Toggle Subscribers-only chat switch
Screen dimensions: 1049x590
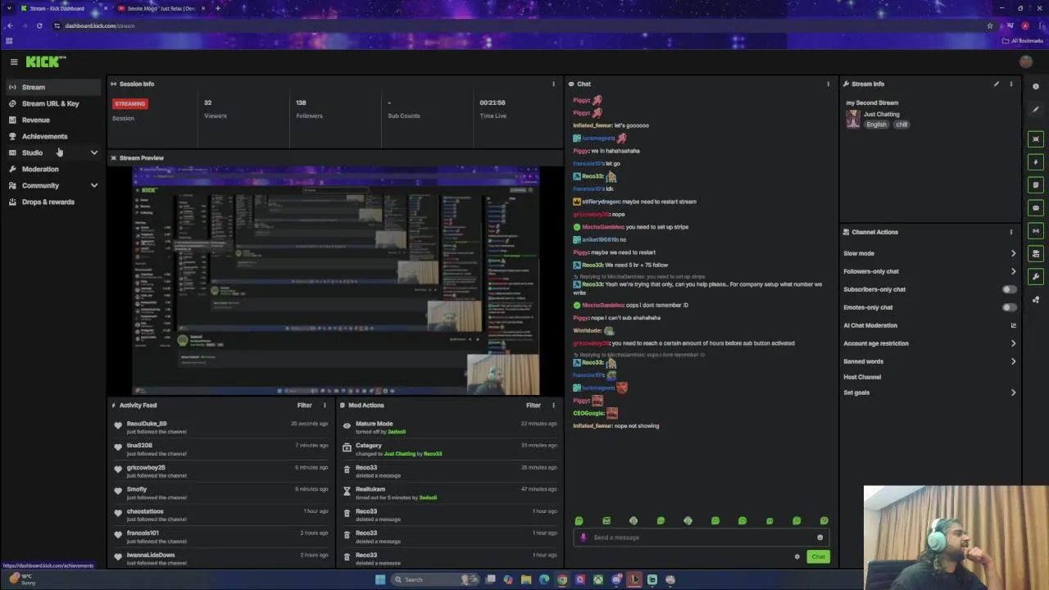coord(1010,289)
